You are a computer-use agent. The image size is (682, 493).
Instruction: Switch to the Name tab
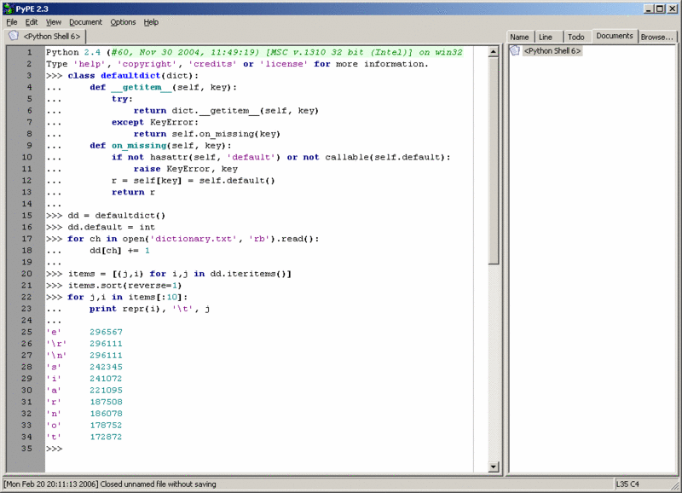(x=519, y=37)
